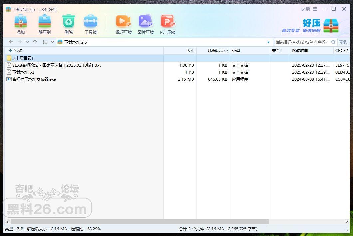This screenshot has height=236, width=353.
Task: Open the navigation history dropdown chevron
Action: (x=27, y=42)
